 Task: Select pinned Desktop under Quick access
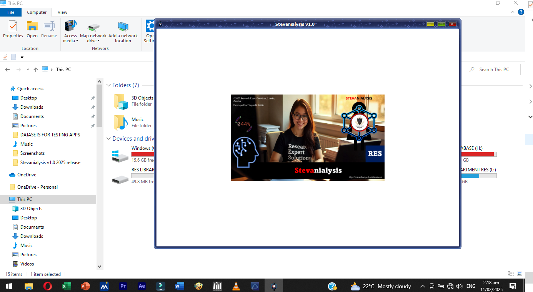(28, 98)
